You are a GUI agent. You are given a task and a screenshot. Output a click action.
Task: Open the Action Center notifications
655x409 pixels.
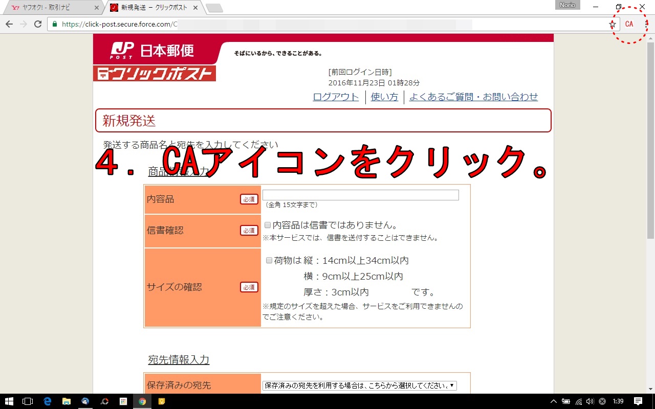pos(638,401)
